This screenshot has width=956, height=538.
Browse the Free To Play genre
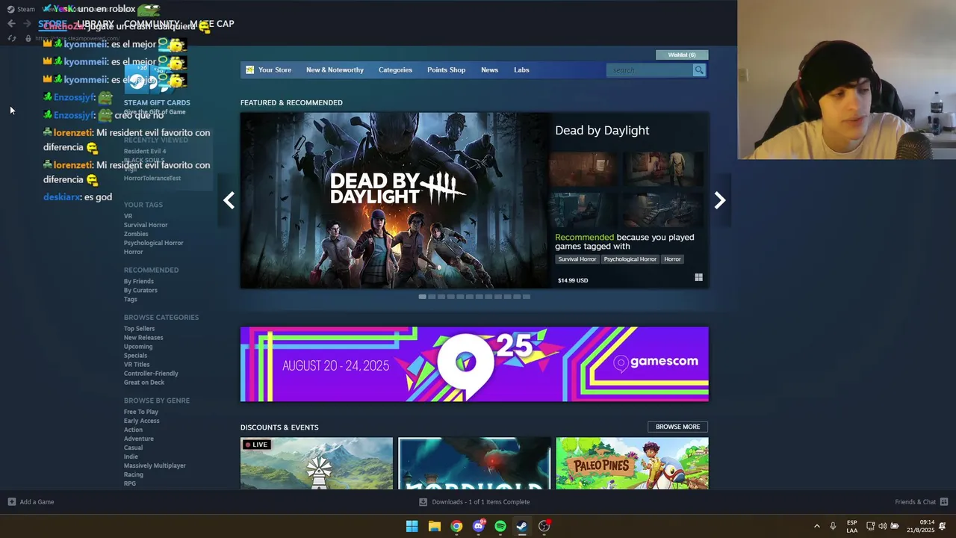[141, 412]
